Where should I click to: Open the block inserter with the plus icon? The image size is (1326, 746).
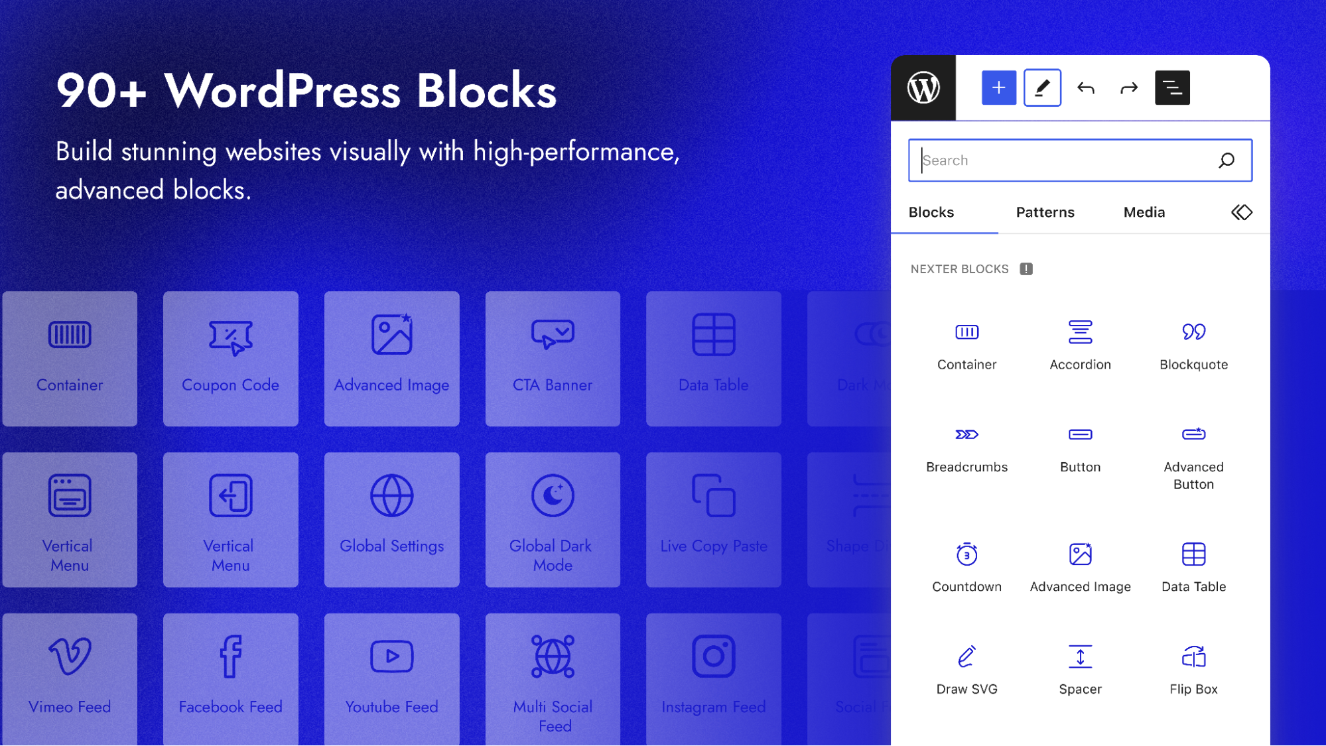(x=998, y=87)
